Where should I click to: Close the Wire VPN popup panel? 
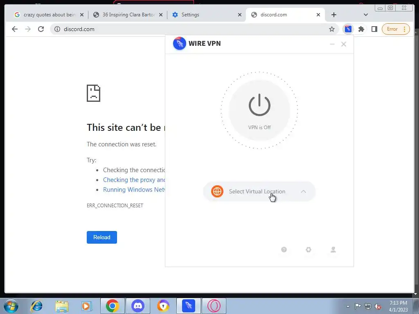(x=344, y=44)
